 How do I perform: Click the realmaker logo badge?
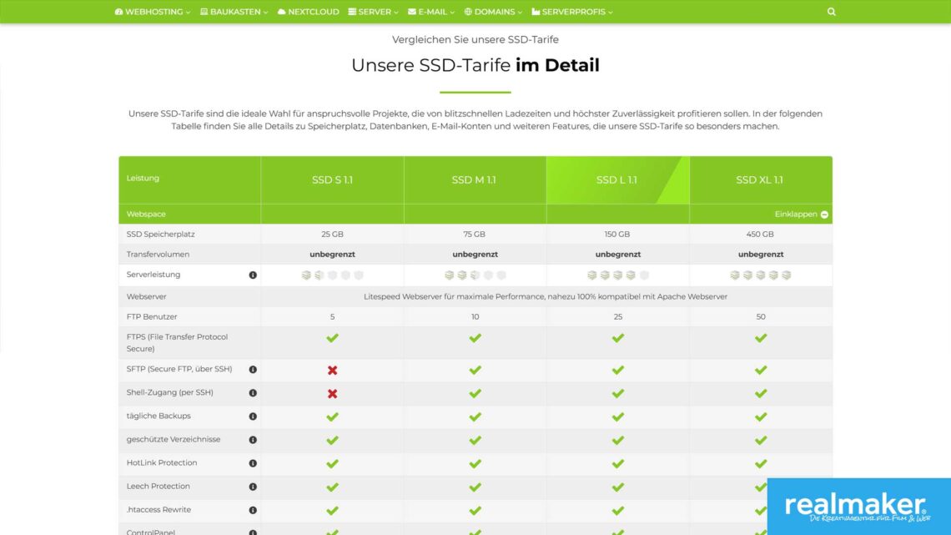[x=858, y=507]
